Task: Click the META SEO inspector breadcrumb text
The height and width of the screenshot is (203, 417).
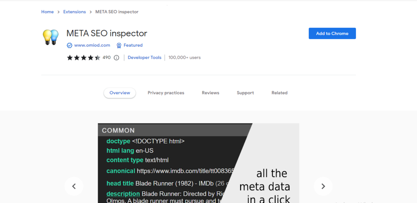Action: [117, 12]
